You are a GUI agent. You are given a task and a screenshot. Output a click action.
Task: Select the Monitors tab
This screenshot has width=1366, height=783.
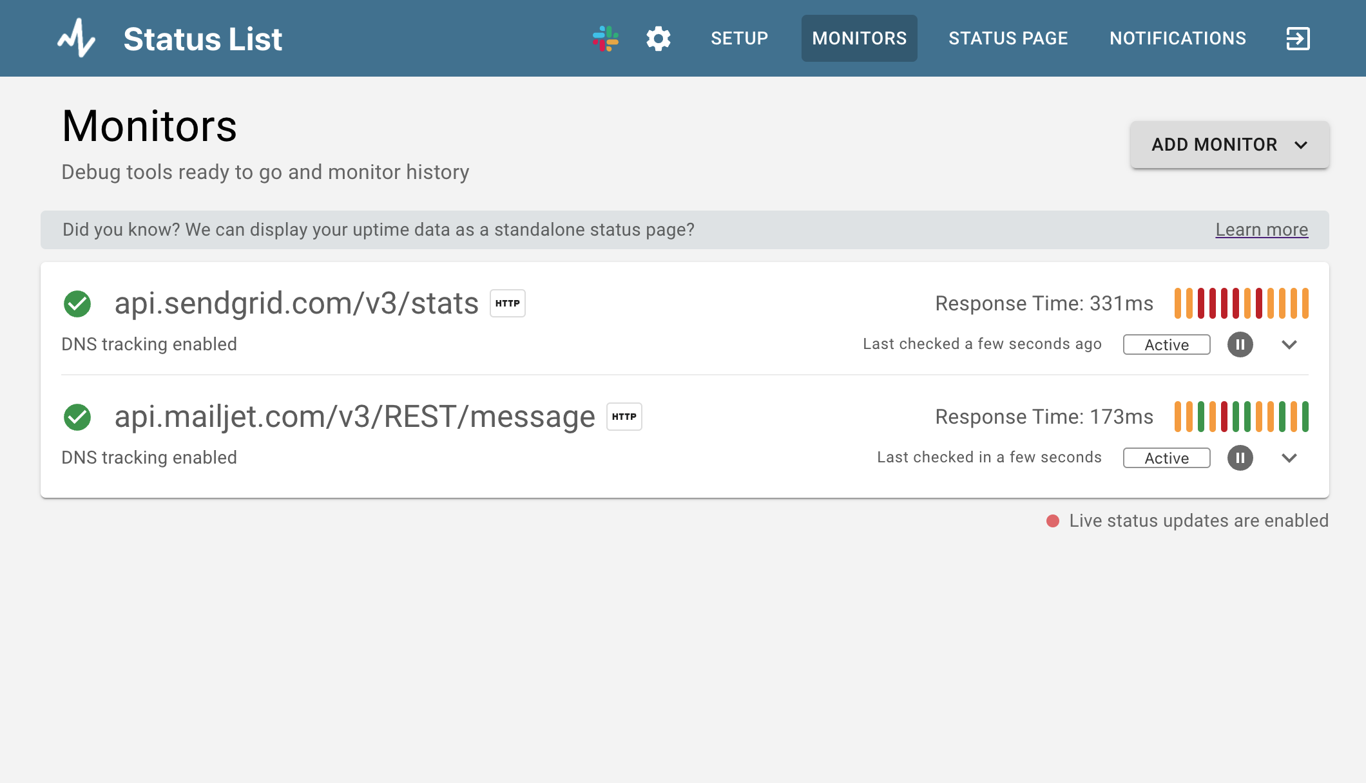pos(860,39)
